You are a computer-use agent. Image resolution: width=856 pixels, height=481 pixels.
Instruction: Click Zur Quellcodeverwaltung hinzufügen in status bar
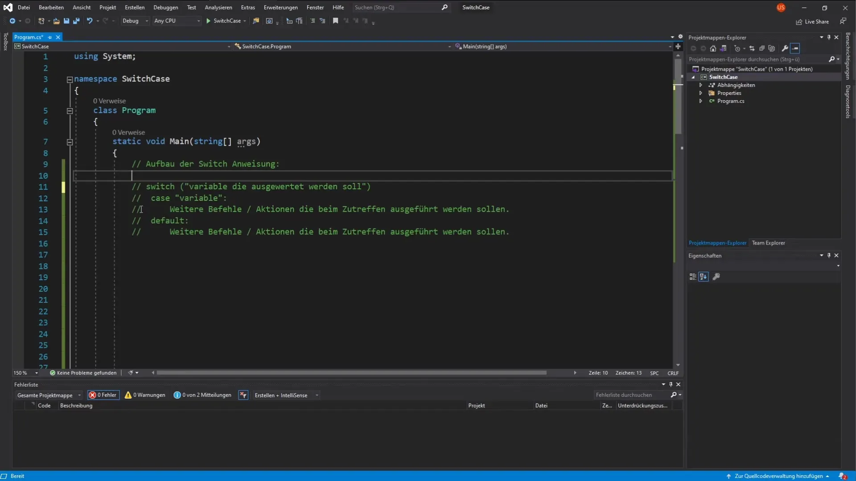778,476
